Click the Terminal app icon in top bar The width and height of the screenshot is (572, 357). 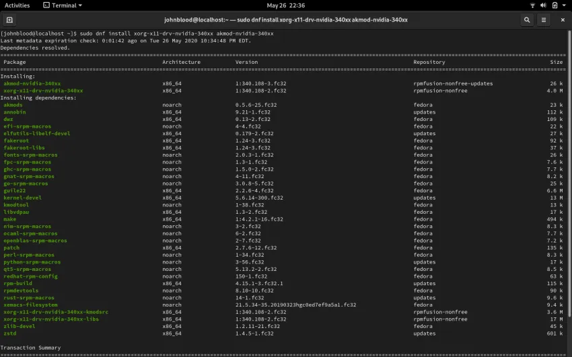(x=46, y=5)
